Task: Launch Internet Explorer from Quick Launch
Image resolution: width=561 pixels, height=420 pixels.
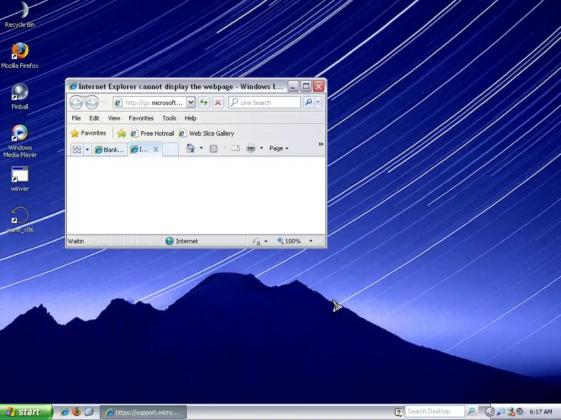Action: pos(65,412)
